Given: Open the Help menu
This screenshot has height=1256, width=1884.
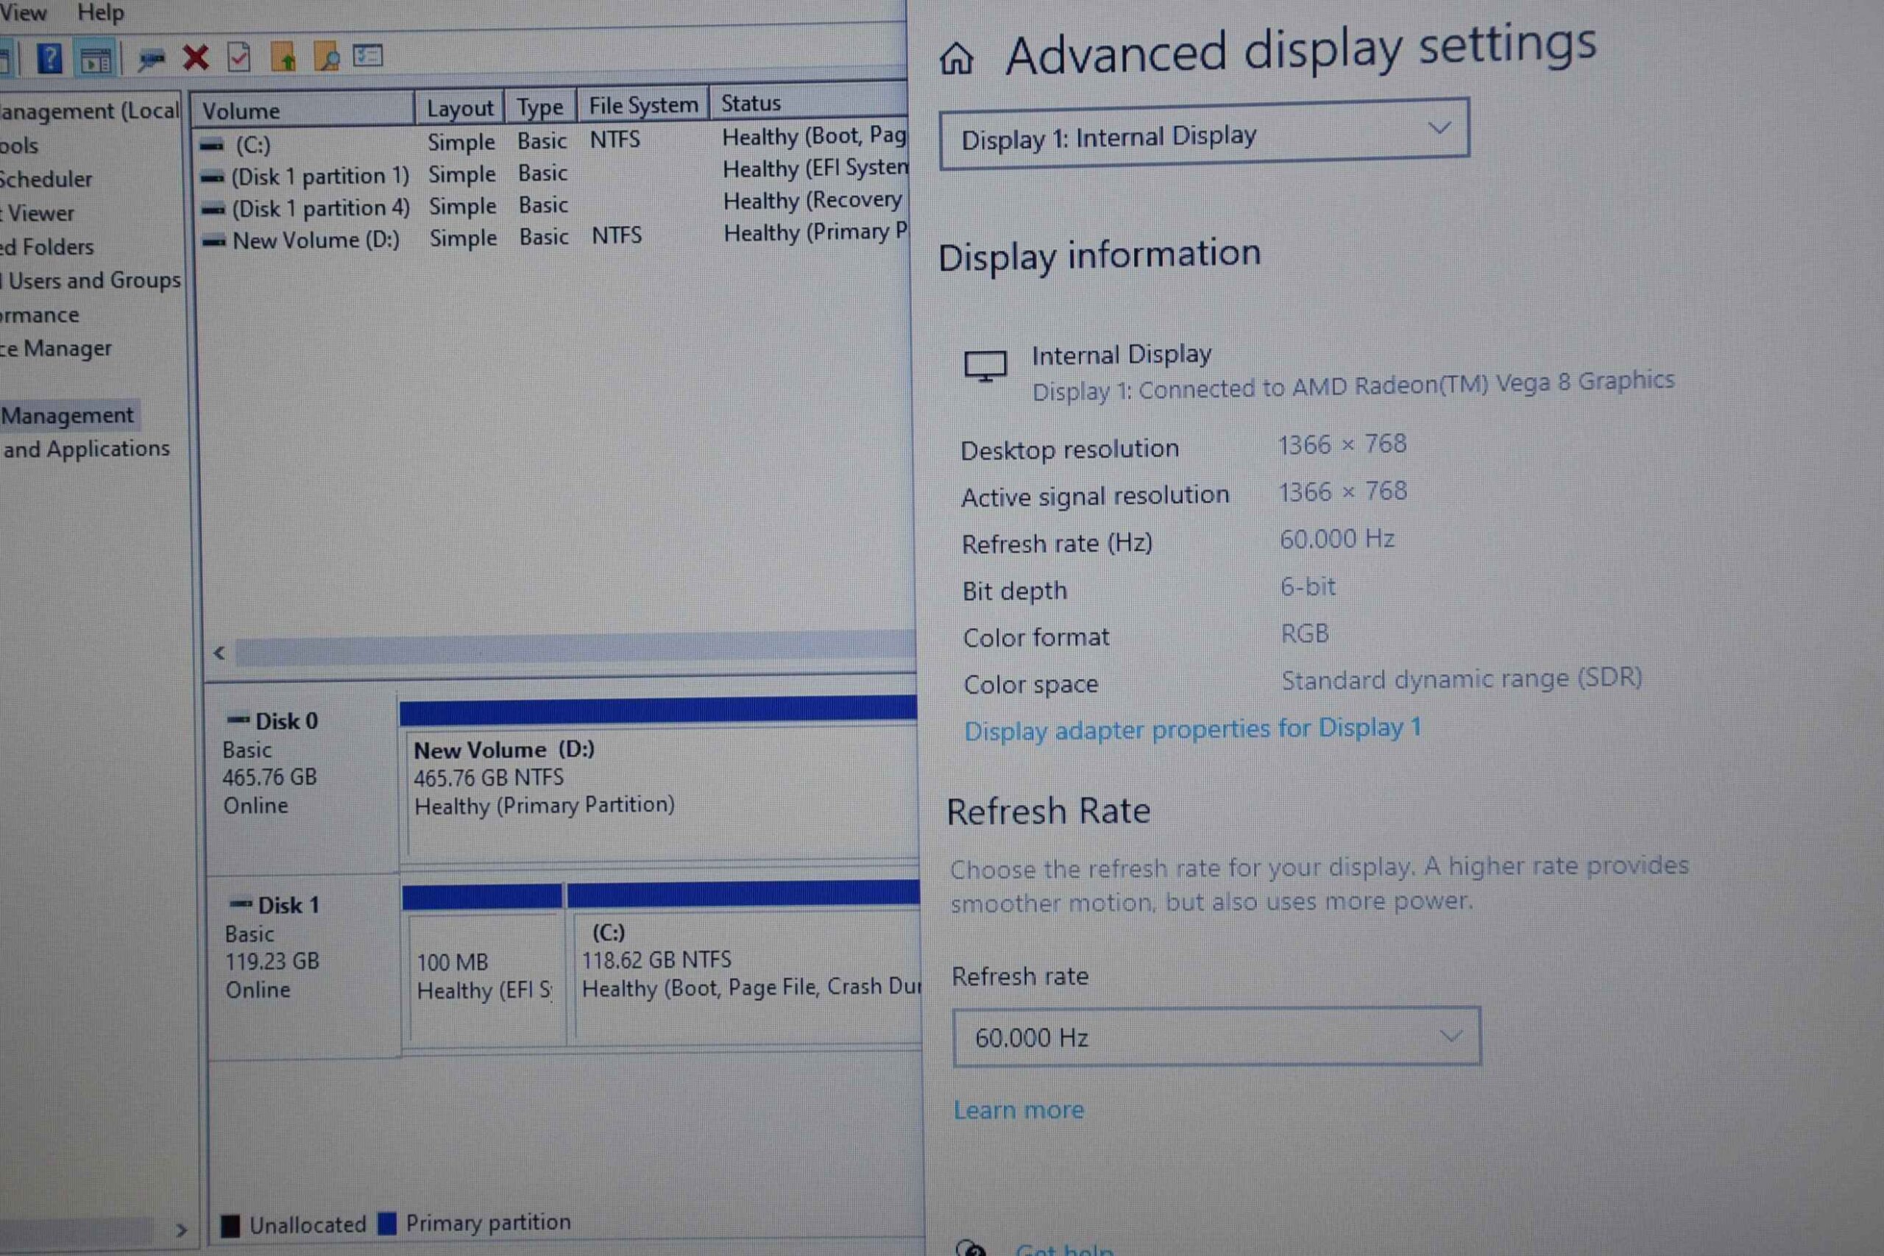Looking at the screenshot, I should [x=100, y=12].
